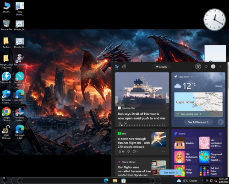
Task: Click See full forecast button
Action: coord(198,122)
